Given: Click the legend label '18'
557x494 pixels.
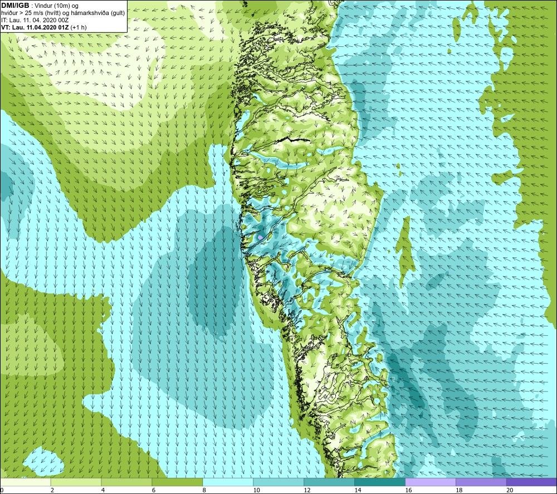Looking at the screenshot, I should coord(459,490).
